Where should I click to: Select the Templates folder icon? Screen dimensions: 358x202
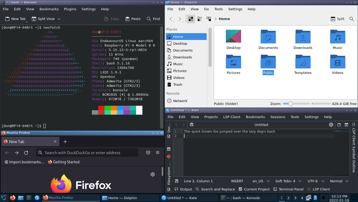pos(303,62)
